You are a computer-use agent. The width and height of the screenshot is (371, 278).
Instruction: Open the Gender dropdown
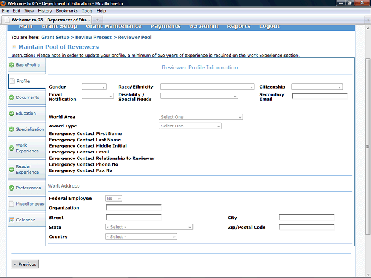[94, 87]
